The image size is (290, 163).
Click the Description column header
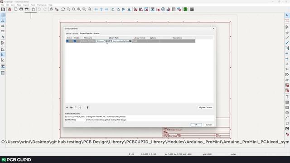tap(177, 38)
